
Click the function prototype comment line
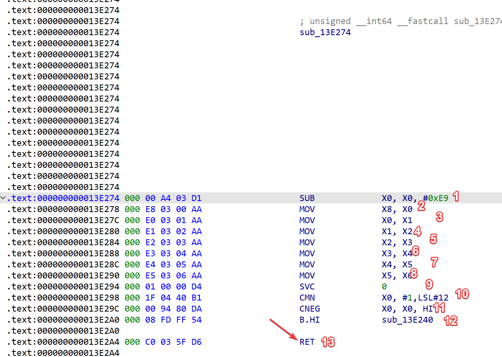point(400,21)
